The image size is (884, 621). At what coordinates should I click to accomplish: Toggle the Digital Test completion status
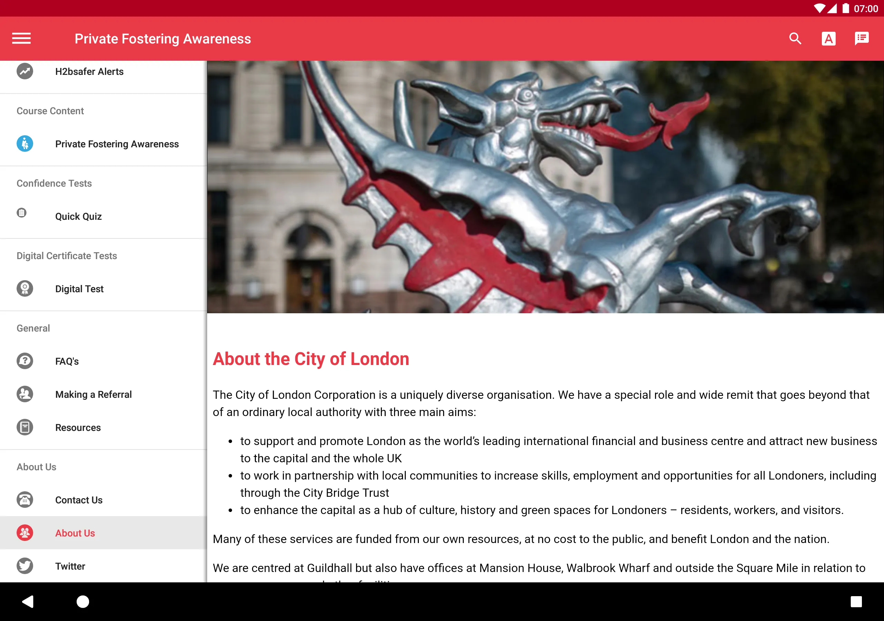point(25,289)
